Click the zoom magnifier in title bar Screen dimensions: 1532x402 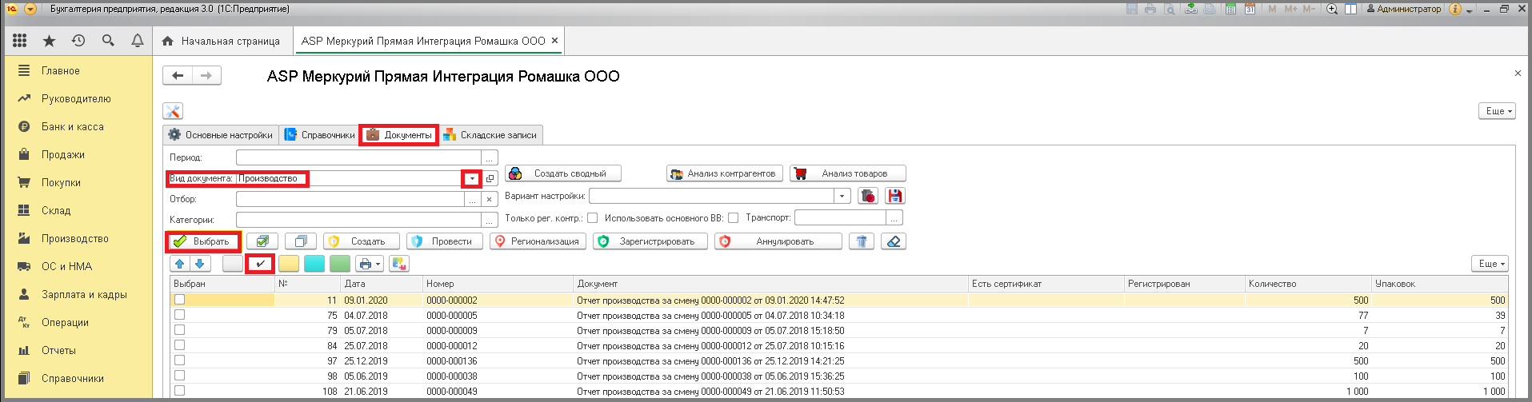[1332, 9]
